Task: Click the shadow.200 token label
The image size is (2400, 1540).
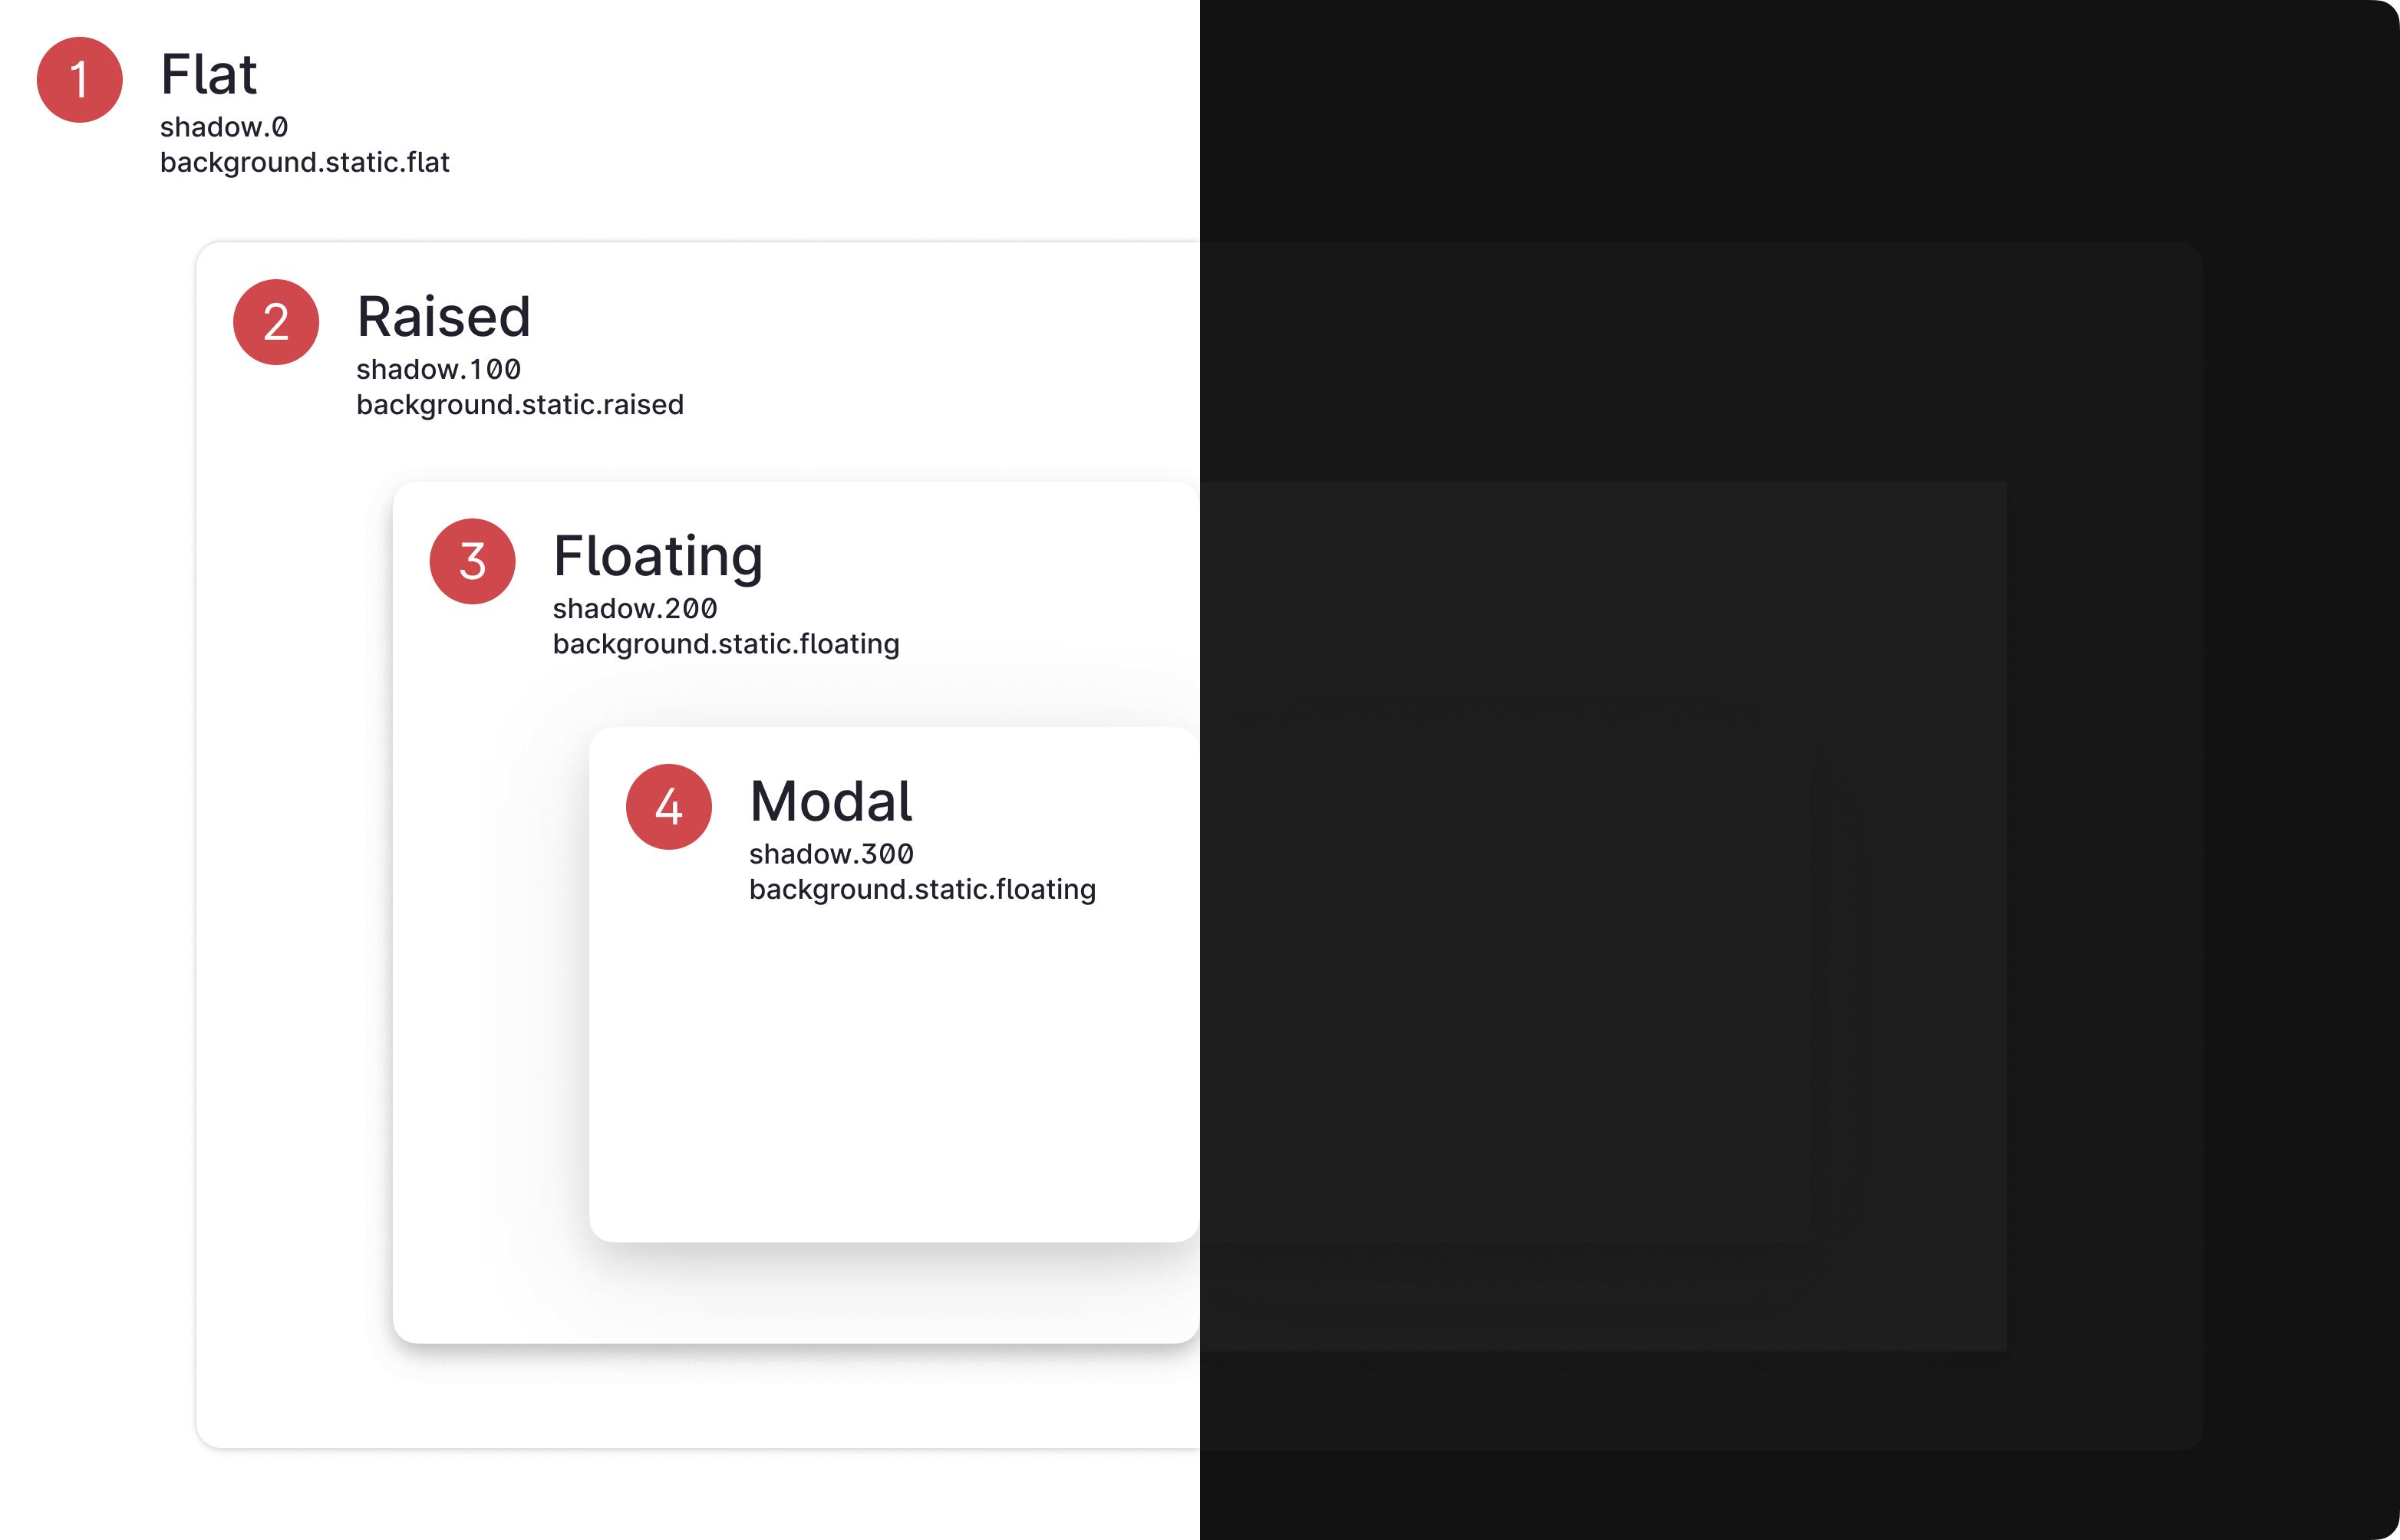Action: tap(635, 608)
